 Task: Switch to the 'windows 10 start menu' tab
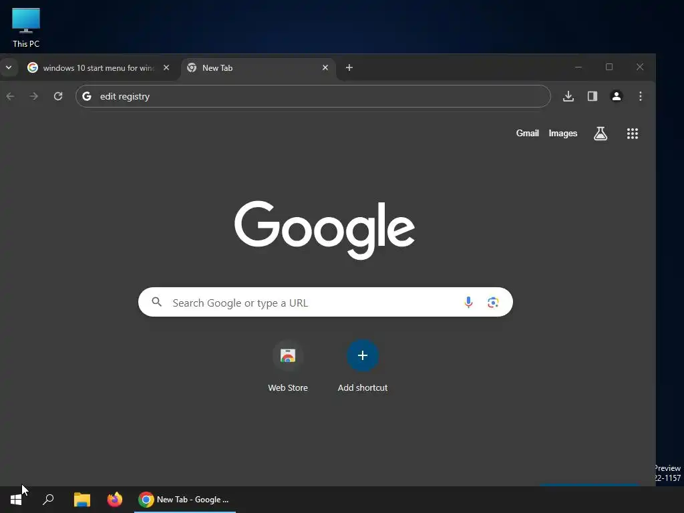[98, 68]
